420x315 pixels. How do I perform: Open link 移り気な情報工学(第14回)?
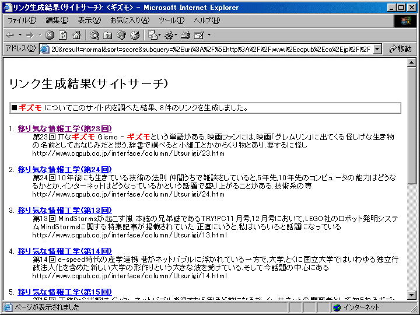tap(65, 251)
